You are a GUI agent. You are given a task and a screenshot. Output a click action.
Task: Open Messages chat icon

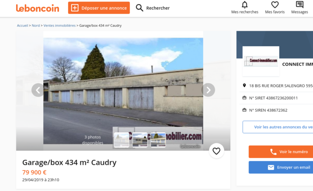(299, 5)
